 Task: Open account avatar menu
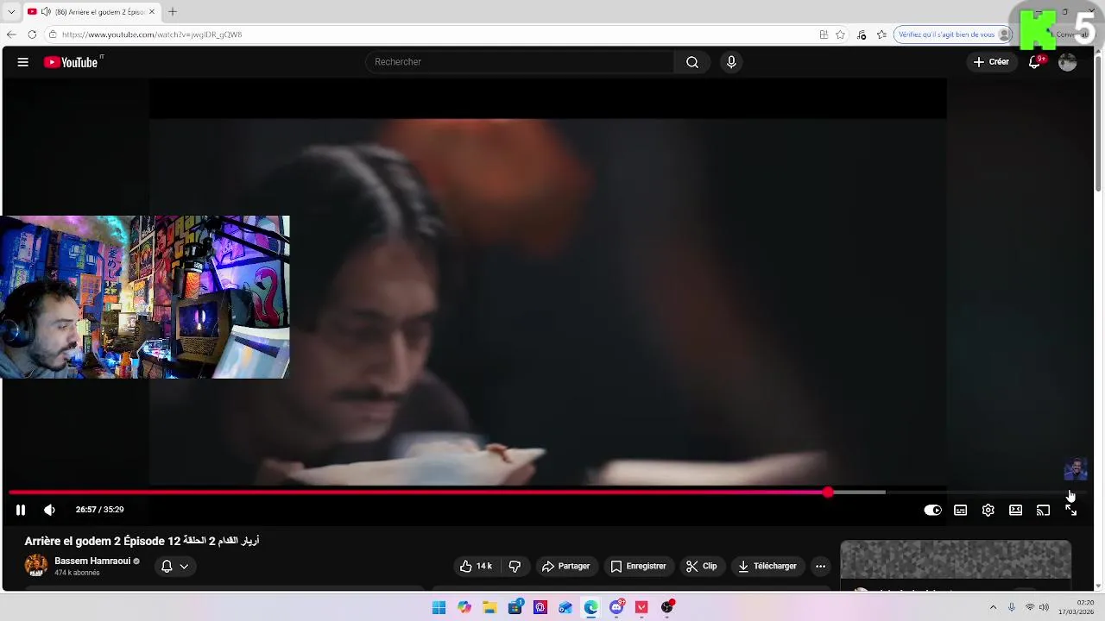tap(1068, 62)
